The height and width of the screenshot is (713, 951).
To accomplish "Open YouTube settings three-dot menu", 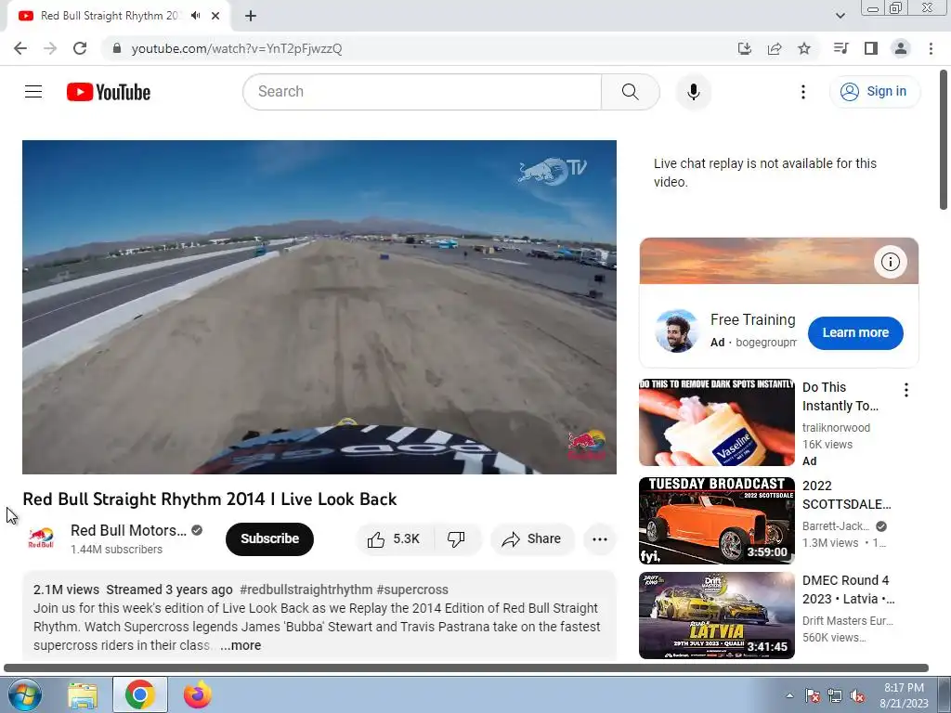I will [803, 92].
